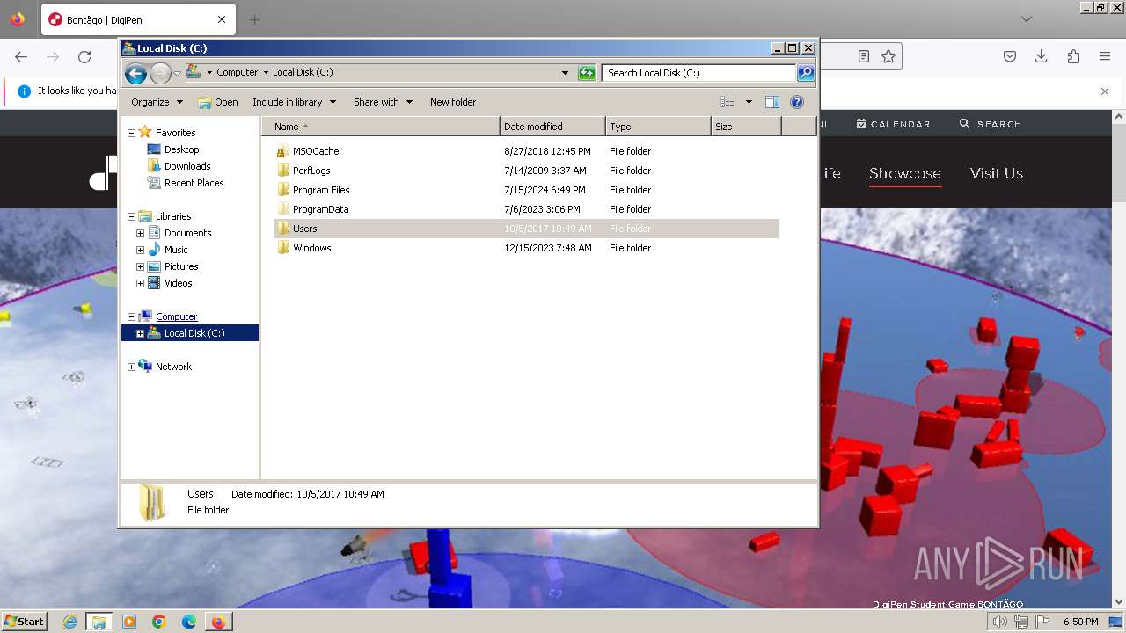Focus the Search Local Disk (C:) field
The width and height of the screenshot is (1126, 633).
[x=699, y=73]
